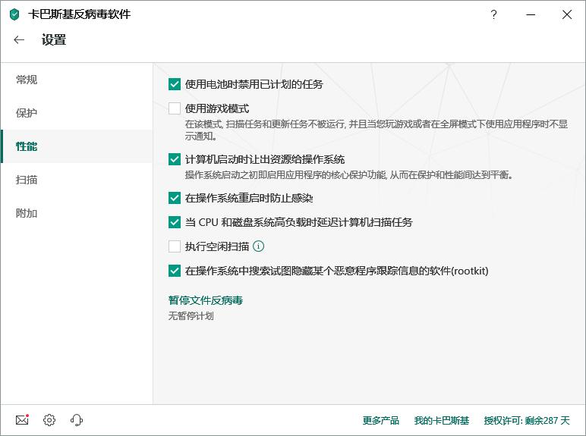Image resolution: width=586 pixels, height=436 pixels.
Task: Click the 设置 page heading
Action: [54, 40]
